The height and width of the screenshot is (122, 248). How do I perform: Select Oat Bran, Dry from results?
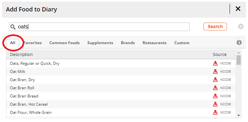pyautogui.click(x=121, y=80)
